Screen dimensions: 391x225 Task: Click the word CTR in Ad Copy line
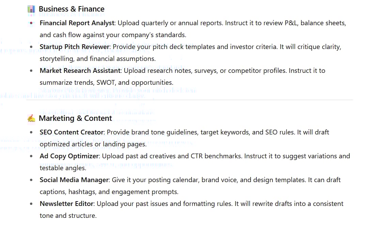click(198, 156)
